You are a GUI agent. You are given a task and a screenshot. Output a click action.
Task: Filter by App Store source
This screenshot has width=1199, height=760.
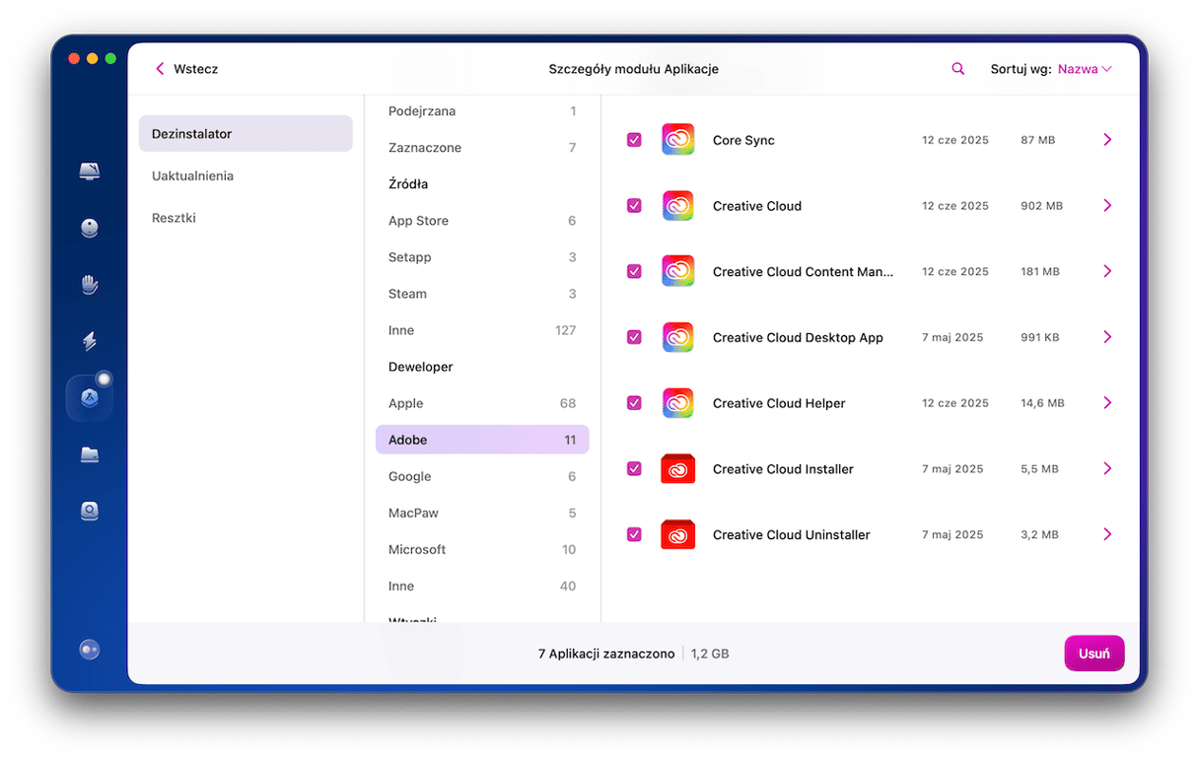[482, 221]
